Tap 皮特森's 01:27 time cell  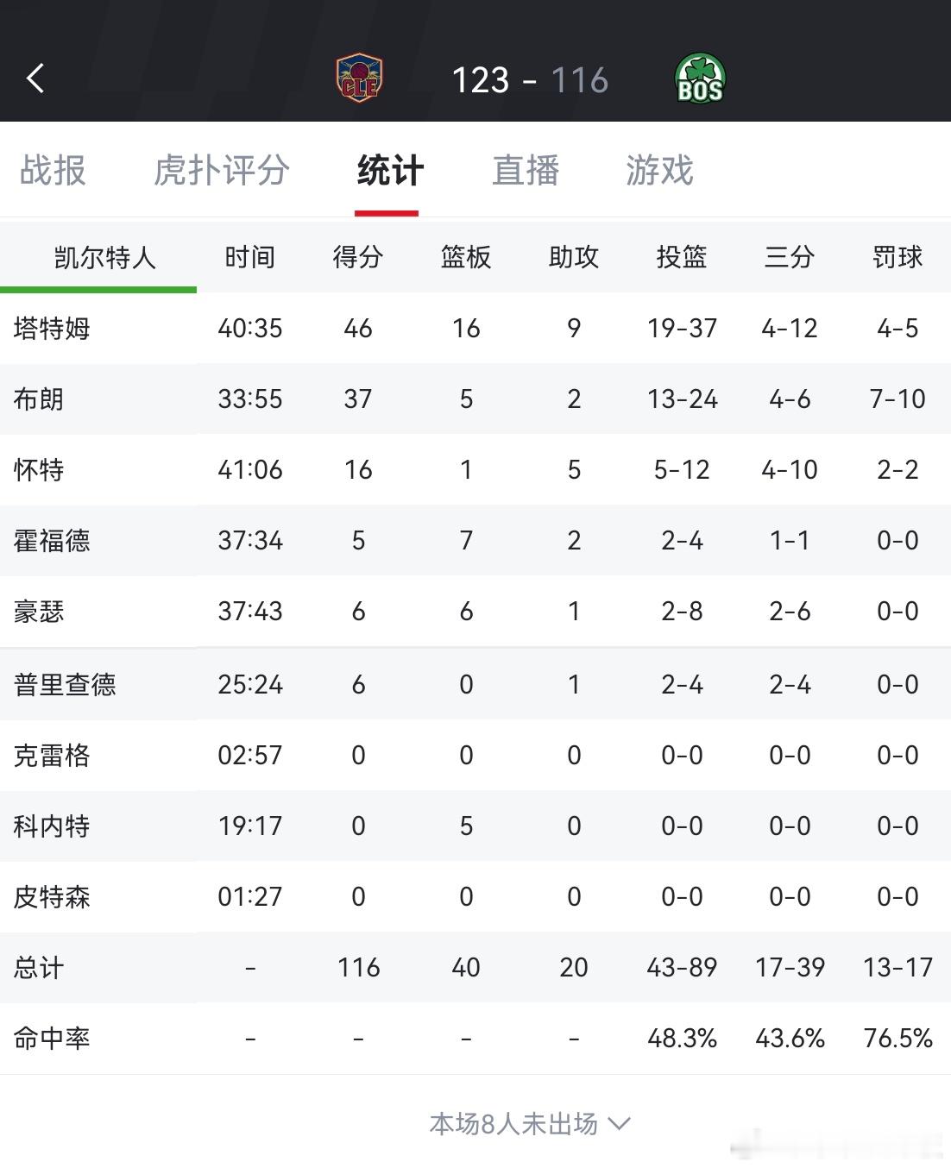[250, 896]
